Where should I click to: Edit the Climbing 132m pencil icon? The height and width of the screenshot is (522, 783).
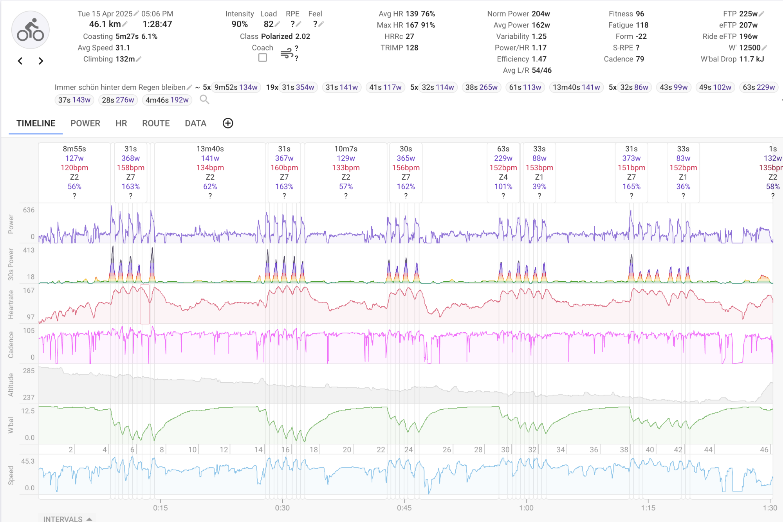pyautogui.click(x=139, y=59)
